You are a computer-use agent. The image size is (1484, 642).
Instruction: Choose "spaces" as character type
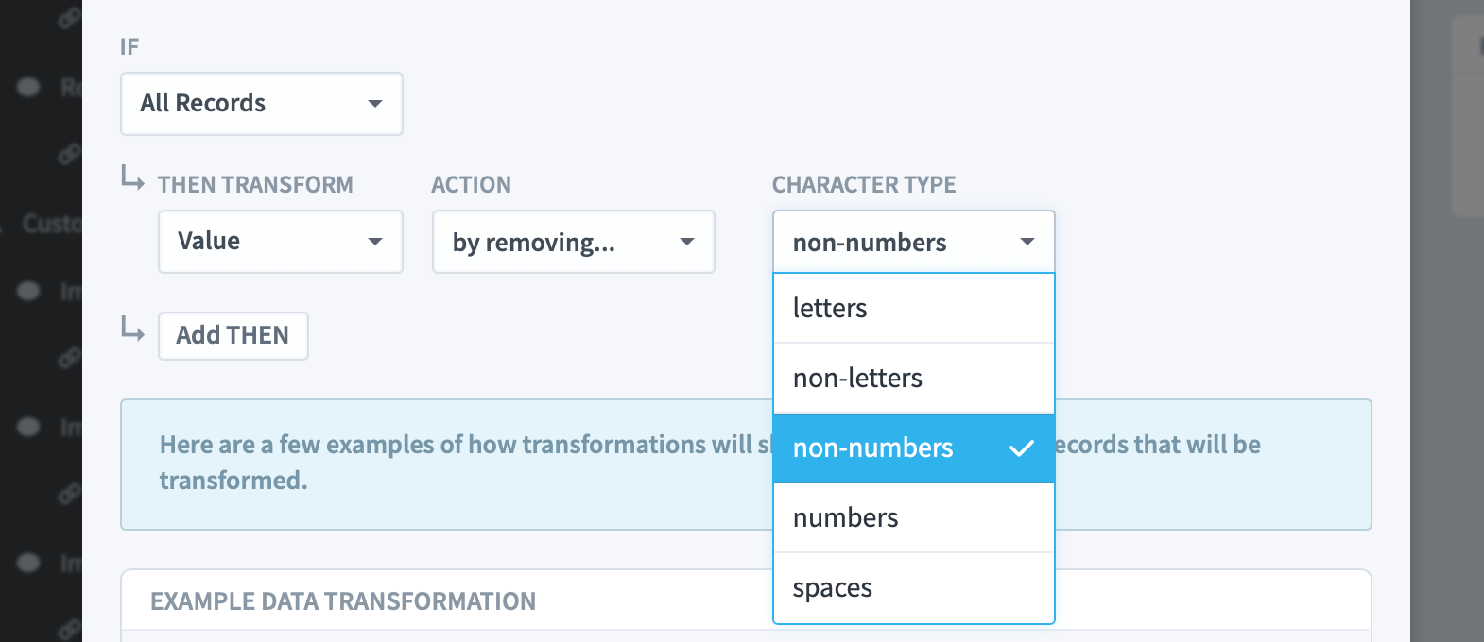point(913,587)
